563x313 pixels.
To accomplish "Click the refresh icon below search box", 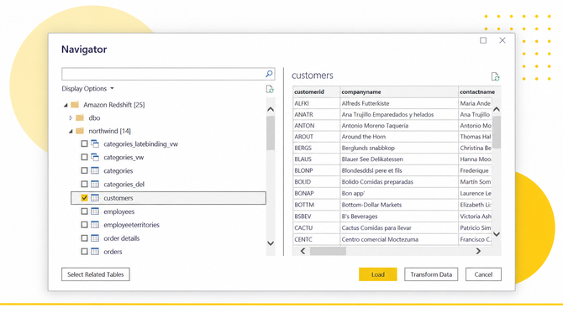I will pos(270,89).
